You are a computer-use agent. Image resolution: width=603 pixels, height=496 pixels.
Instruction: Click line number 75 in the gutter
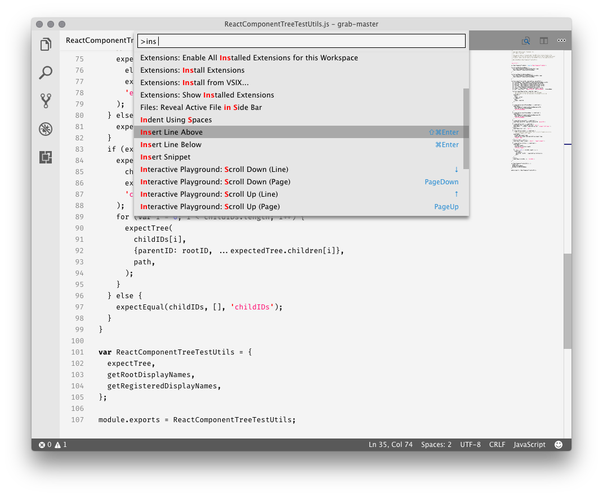(x=79, y=59)
